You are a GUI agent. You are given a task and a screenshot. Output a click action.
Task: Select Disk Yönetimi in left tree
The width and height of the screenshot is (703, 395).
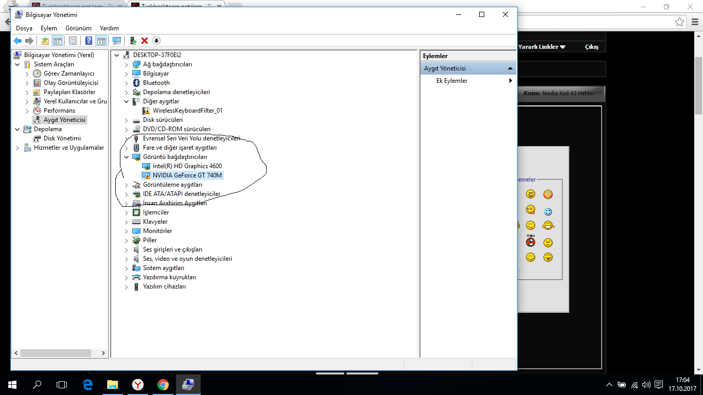pyautogui.click(x=62, y=138)
